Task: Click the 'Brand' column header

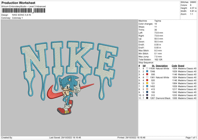Action: pos(181,66)
